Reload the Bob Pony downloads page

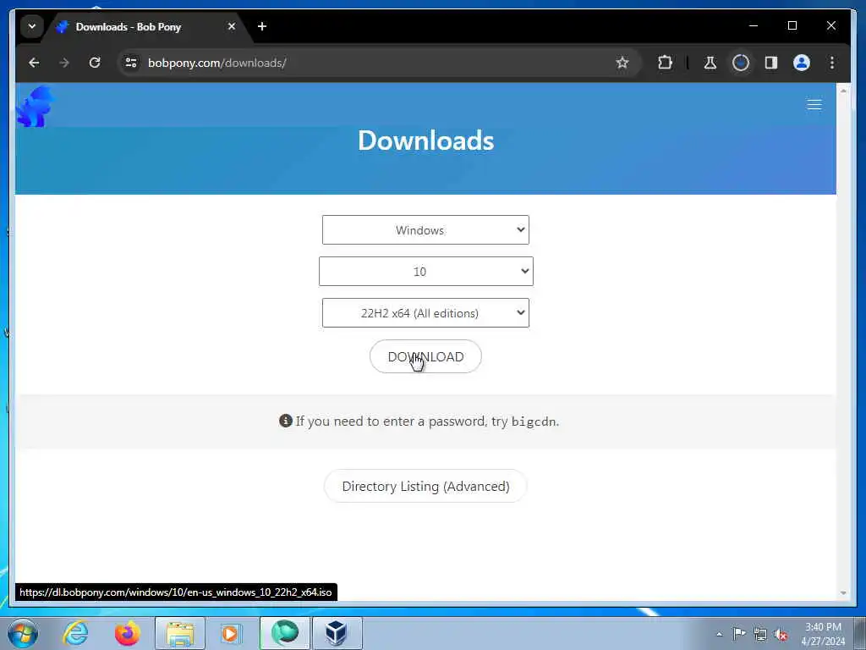(x=95, y=63)
